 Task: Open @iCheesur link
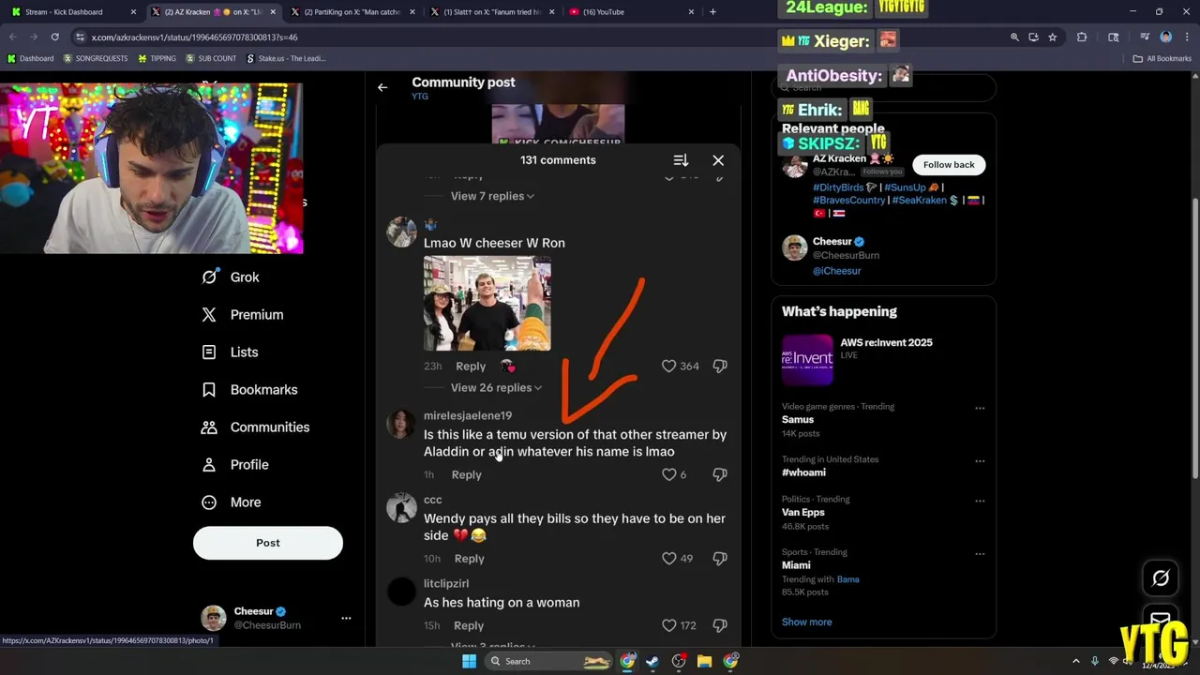[836, 271]
